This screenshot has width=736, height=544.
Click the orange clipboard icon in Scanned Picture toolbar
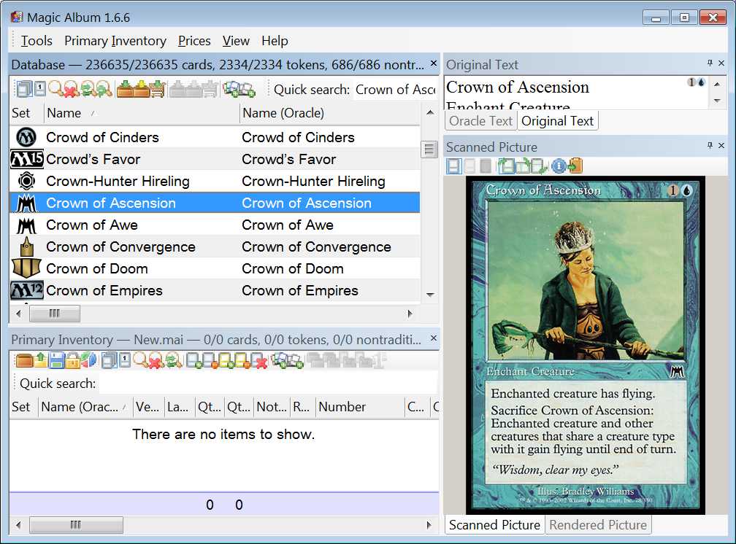pyautogui.click(x=575, y=166)
